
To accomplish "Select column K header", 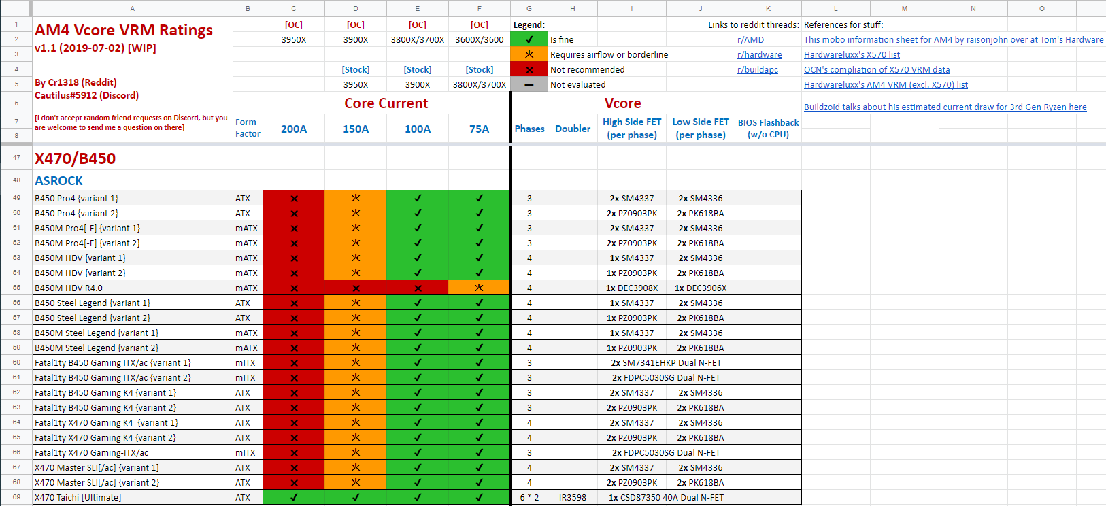I will coord(768,8).
